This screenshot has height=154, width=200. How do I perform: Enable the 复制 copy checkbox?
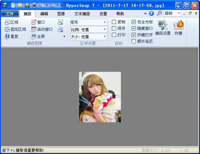pyautogui.click(x=114, y=22)
